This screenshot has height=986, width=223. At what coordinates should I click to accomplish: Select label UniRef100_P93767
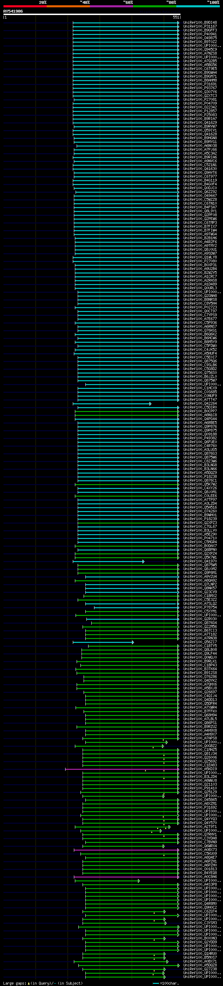200,88
